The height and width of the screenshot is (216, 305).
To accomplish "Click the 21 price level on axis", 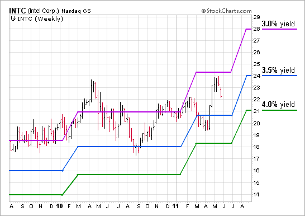I will [x=256, y=111].
